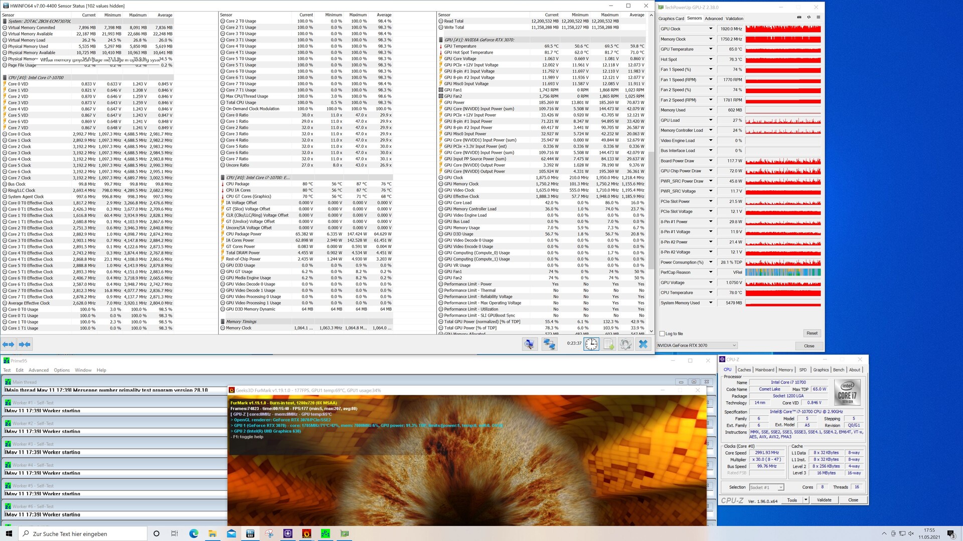Enable Log to file checkbox
The image size is (963, 541).
663,334
